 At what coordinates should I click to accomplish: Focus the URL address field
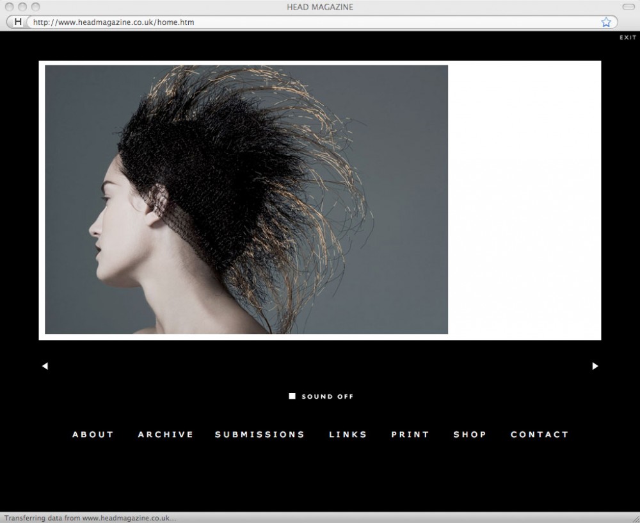[x=314, y=22]
